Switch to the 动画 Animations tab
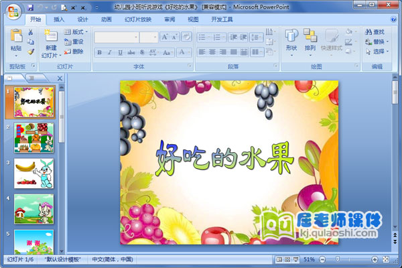The image size is (402, 268). [106, 19]
